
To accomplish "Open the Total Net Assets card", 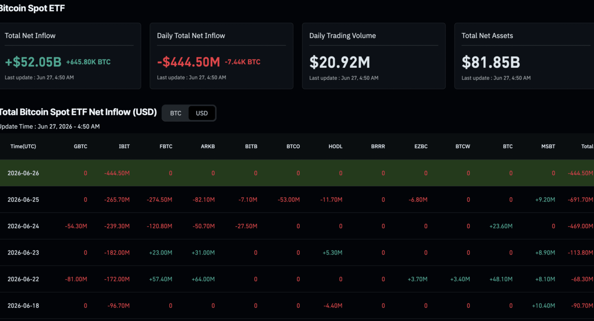I will pos(524,56).
